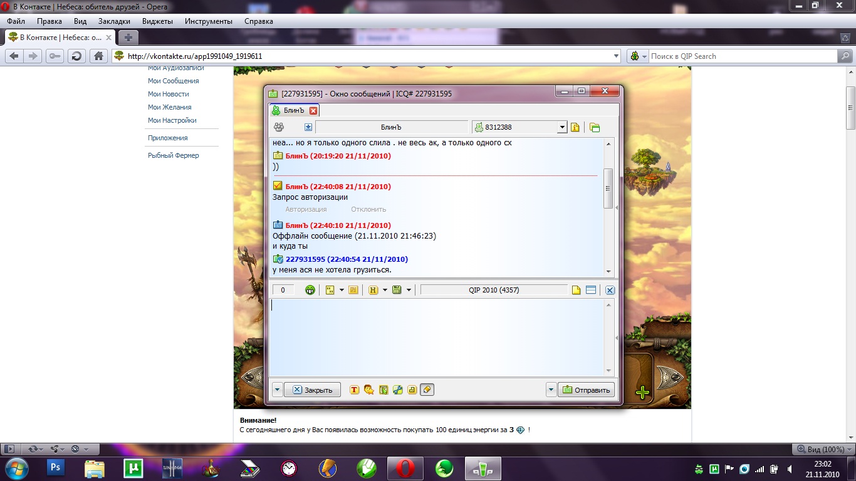Go back with Opera's back arrow

tap(14, 56)
